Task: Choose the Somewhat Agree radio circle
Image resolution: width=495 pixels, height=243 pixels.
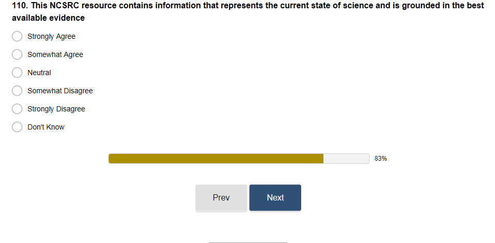Action: pos(17,54)
